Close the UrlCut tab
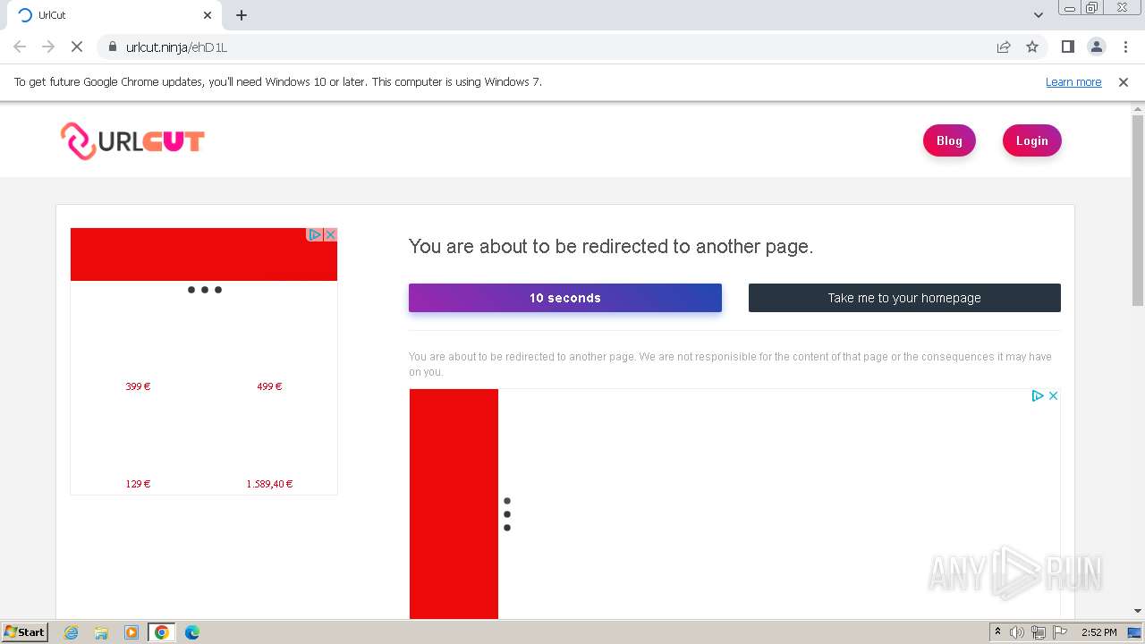Image resolution: width=1145 pixels, height=644 pixels. click(x=208, y=15)
